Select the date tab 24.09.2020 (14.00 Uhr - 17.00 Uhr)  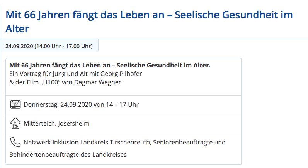pyautogui.click(x=49, y=46)
